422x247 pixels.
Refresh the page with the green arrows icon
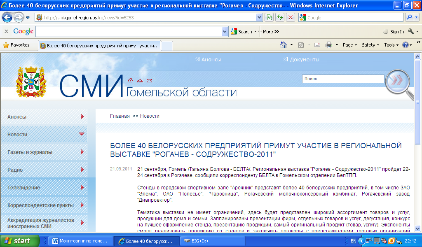[280, 18]
